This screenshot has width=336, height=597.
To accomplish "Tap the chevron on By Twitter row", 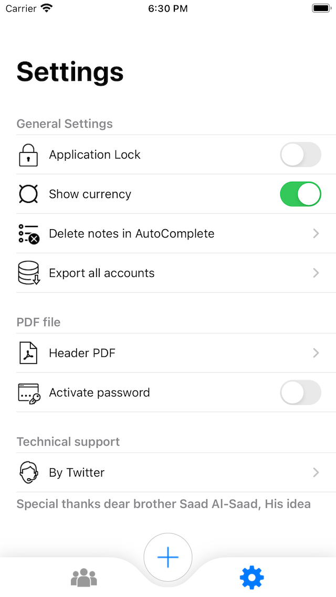I will [x=316, y=472].
